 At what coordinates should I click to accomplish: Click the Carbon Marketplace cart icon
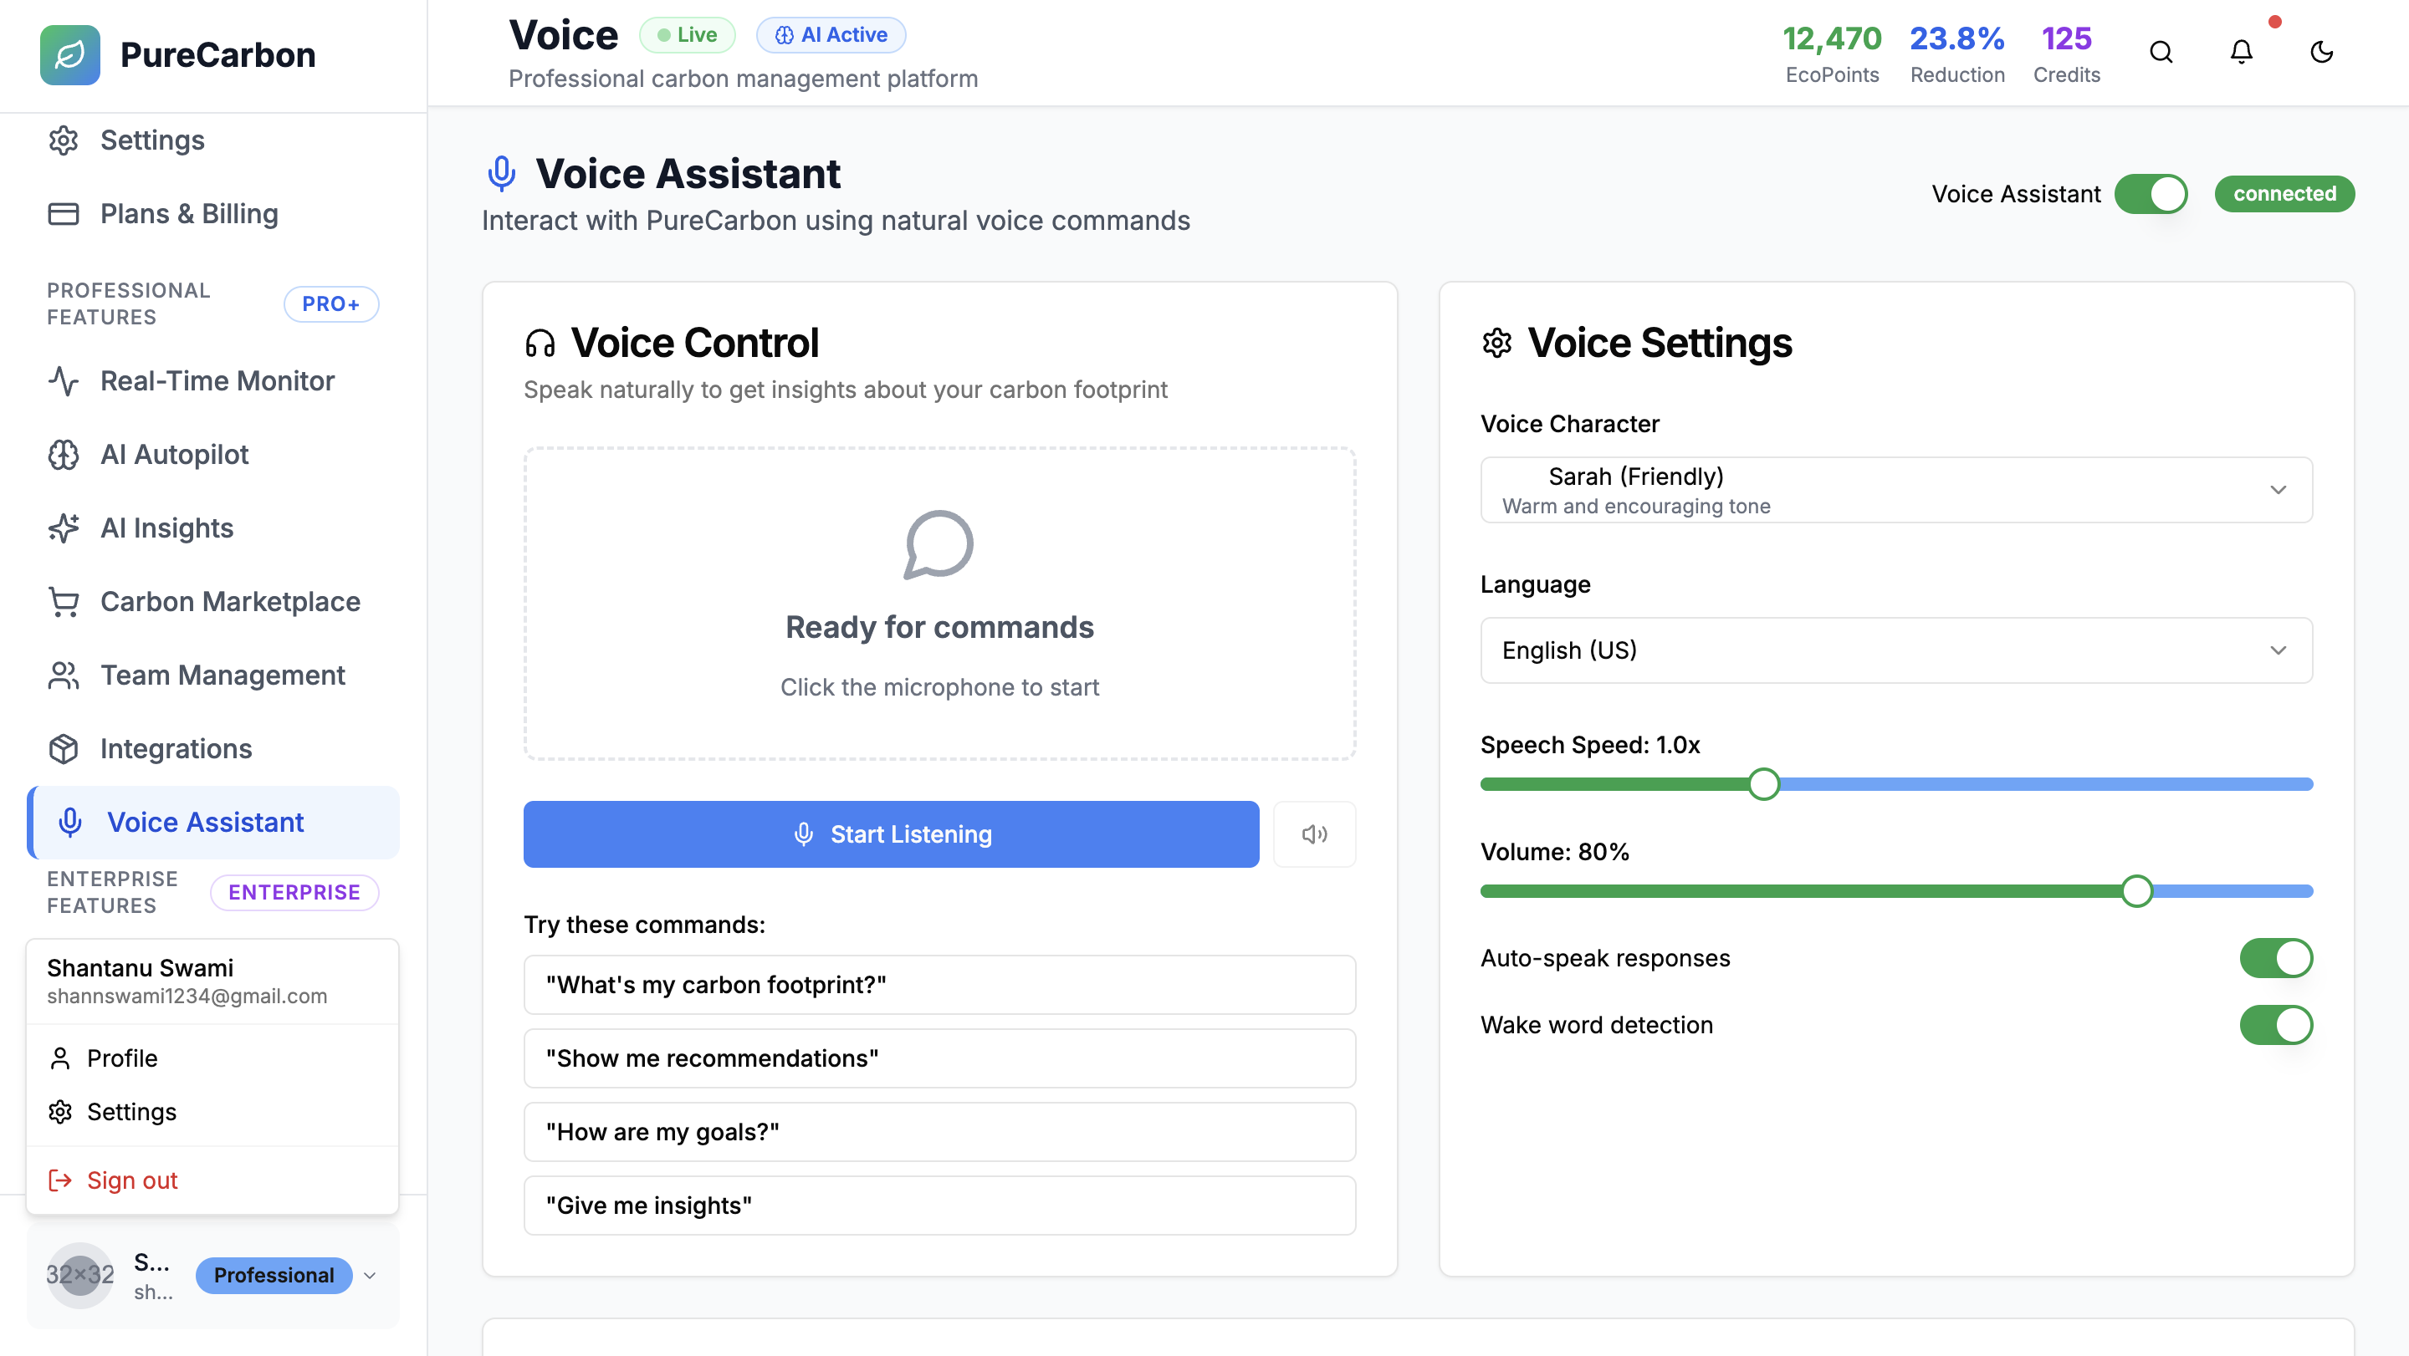[64, 602]
